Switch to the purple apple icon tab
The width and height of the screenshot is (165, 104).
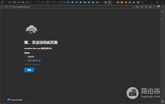(31, 2)
